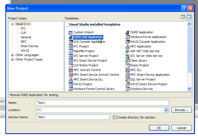Switch templates view to small icons
The height and width of the screenshot is (136, 198).
(189, 17)
